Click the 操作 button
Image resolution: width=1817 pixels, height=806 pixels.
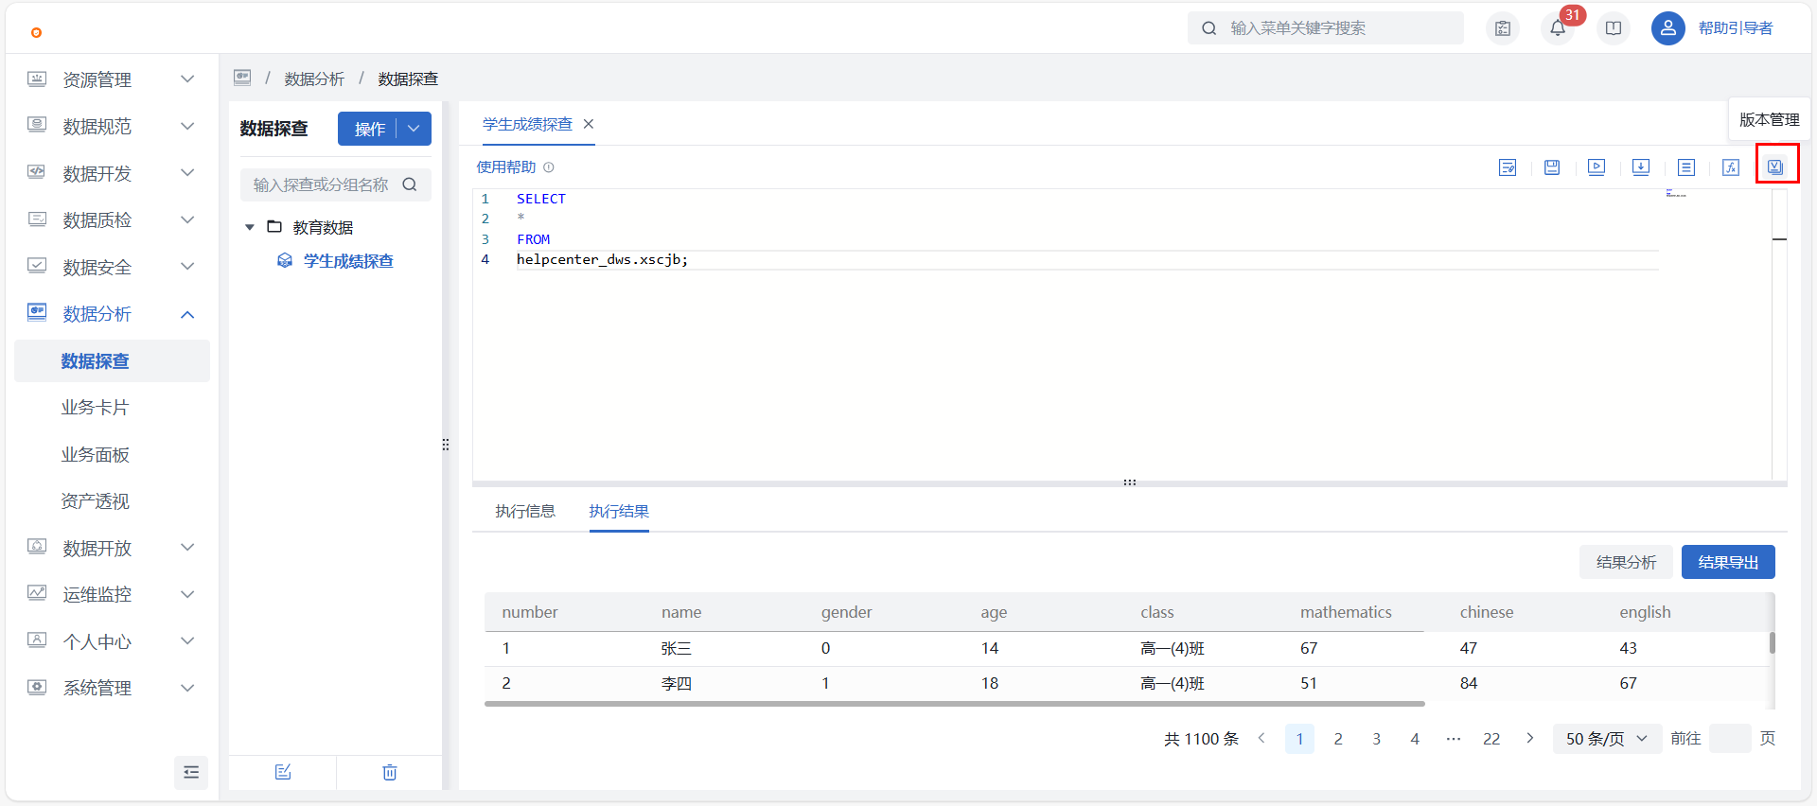[x=368, y=129]
